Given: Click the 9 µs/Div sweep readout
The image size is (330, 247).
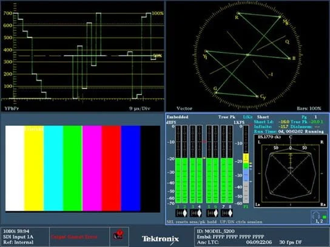Looking at the screenshot, I should [x=140, y=108].
